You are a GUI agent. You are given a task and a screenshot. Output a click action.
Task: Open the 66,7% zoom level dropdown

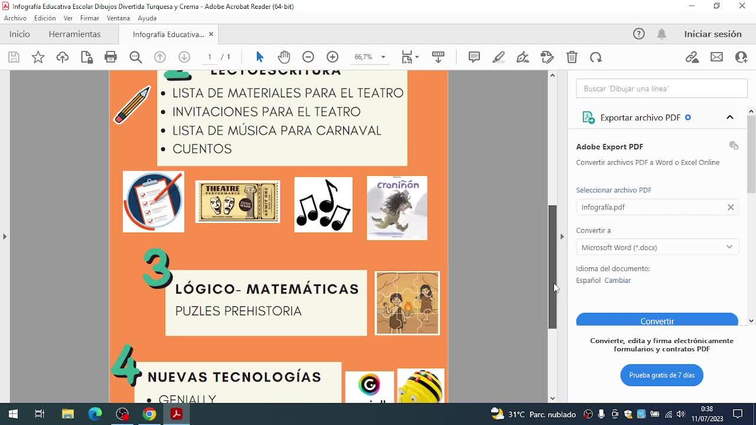(x=383, y=57)
